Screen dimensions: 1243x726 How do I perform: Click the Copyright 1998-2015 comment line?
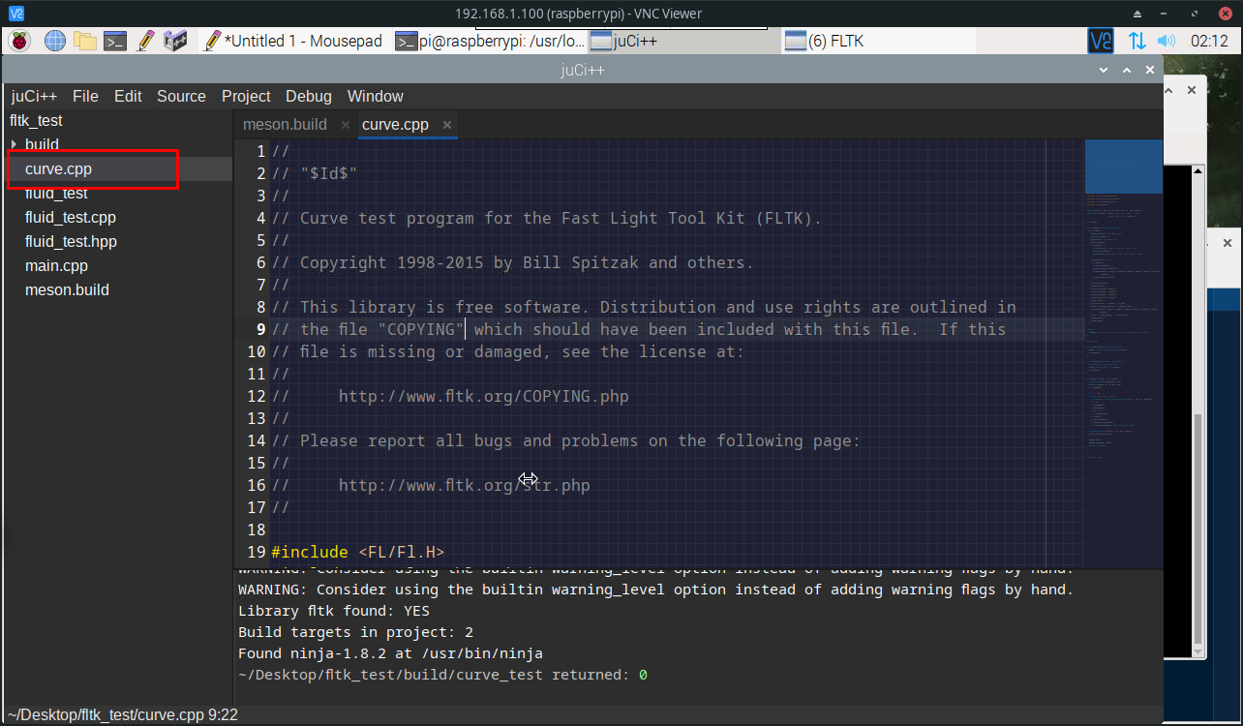512,262
